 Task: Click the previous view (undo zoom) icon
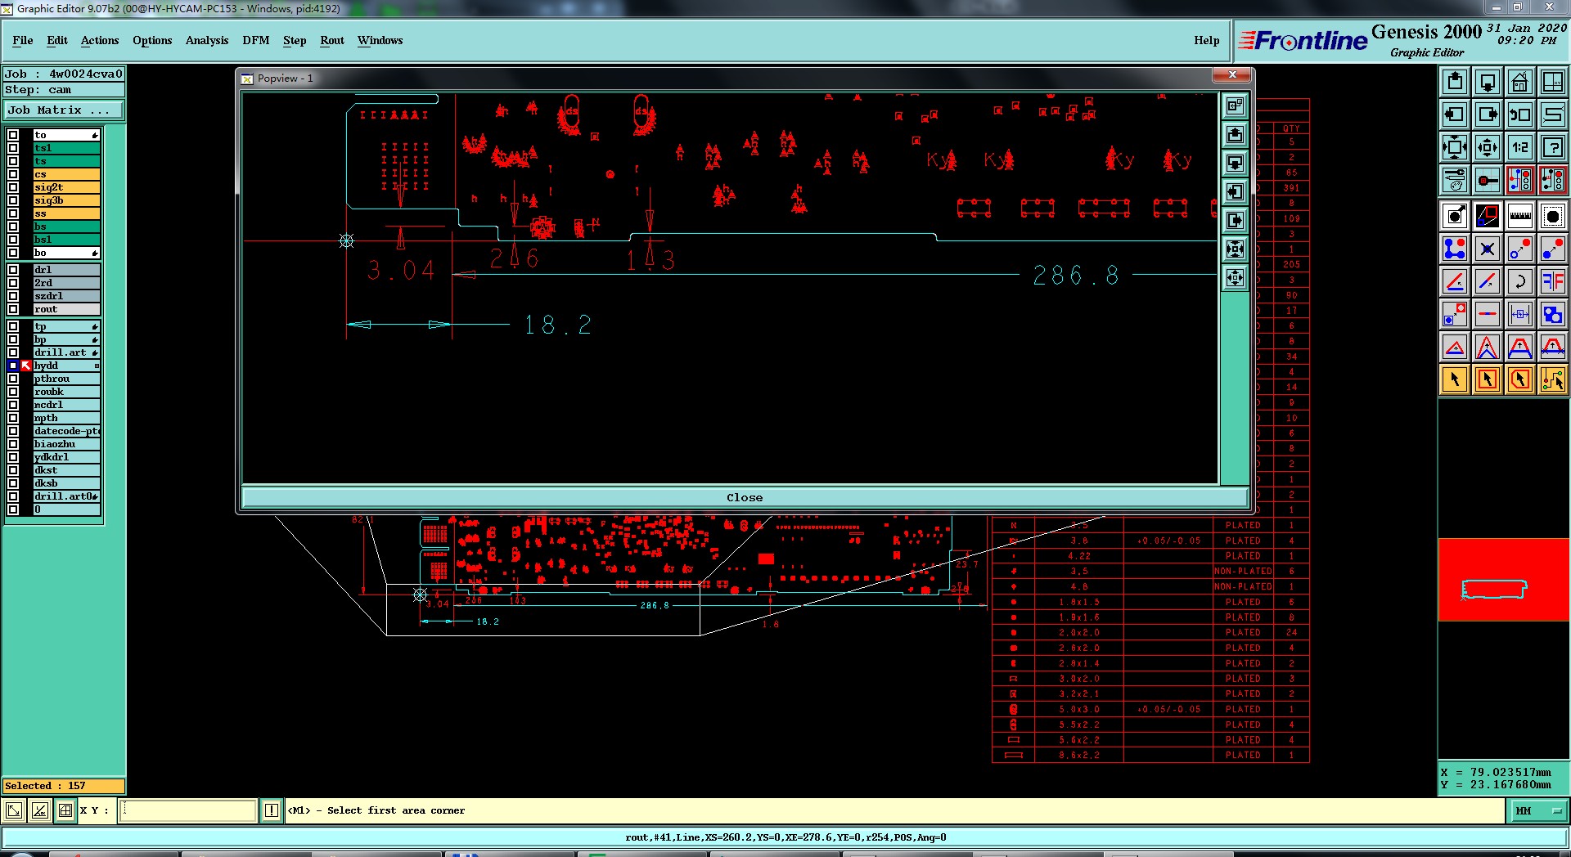point(1519,114)
